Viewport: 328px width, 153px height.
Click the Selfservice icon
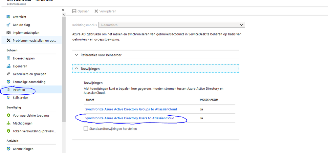coord(8,98)
